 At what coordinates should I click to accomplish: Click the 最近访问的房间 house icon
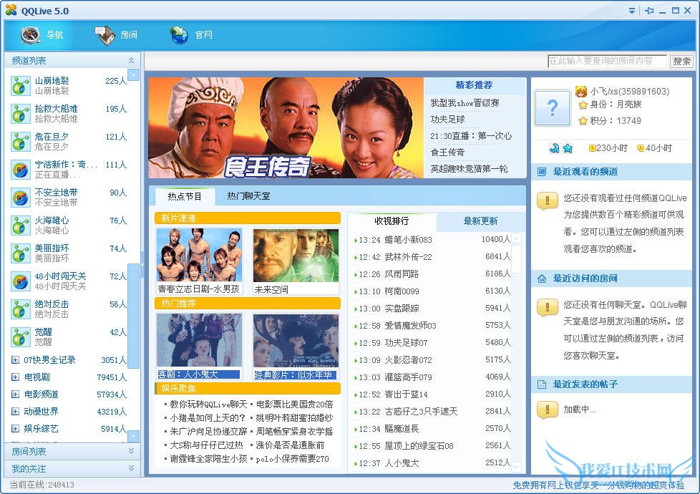(542, 279)
